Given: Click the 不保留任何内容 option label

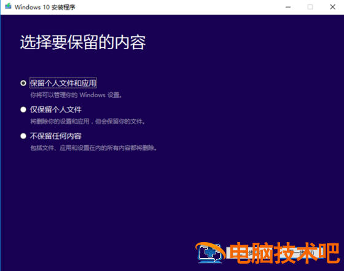Looking at the screenshot, I should pyautogui.click(x=56, y=136).
